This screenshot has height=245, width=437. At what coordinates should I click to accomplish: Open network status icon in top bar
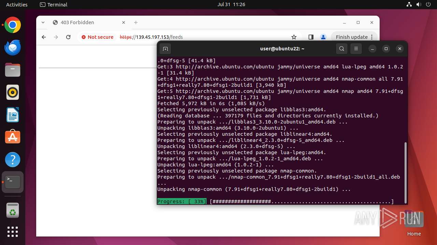(x=409, y=4)
